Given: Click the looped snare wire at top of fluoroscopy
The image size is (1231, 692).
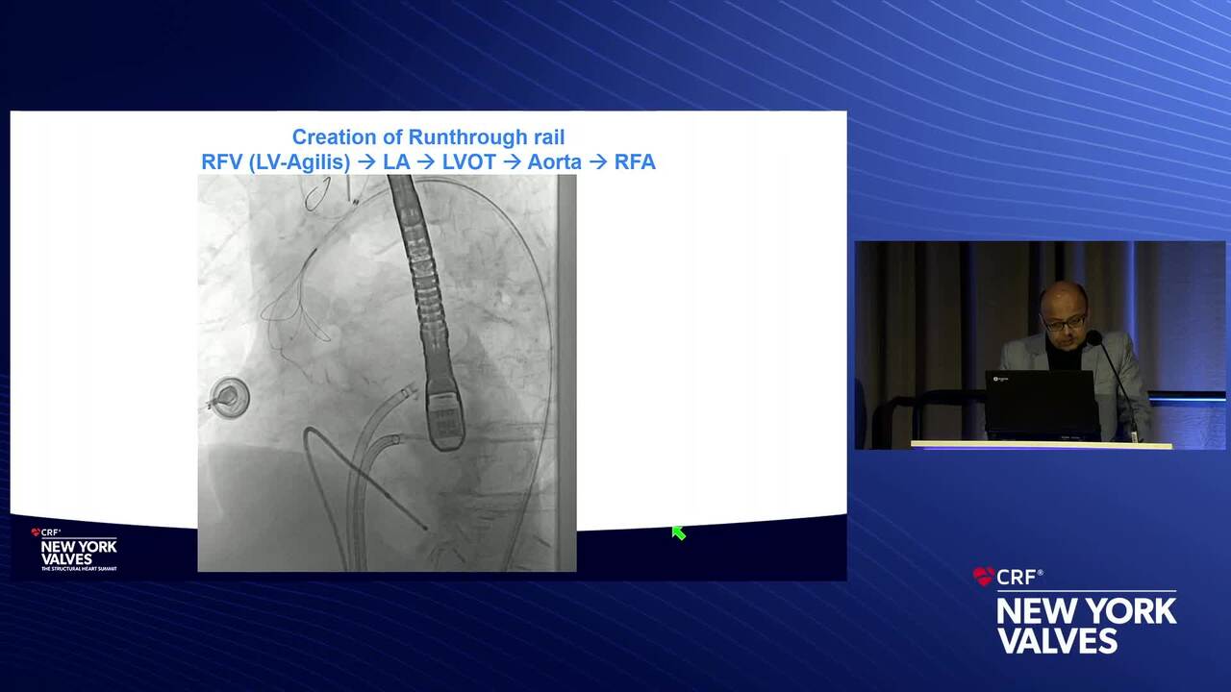Looking at the screenshot, I should pos(315,195).
